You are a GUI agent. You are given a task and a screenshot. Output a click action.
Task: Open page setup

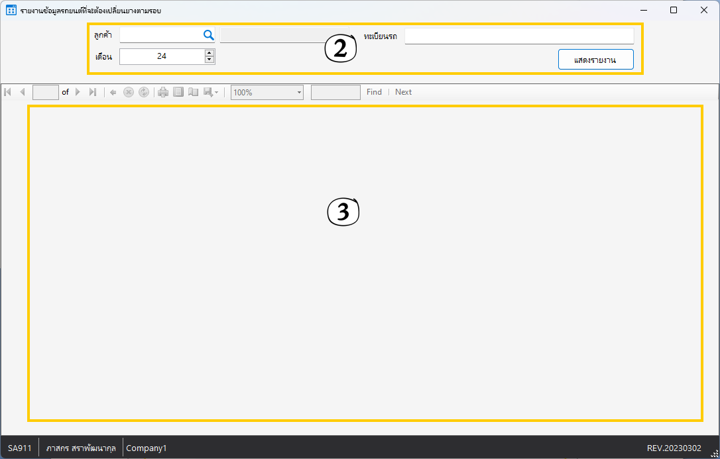(193, 92)
